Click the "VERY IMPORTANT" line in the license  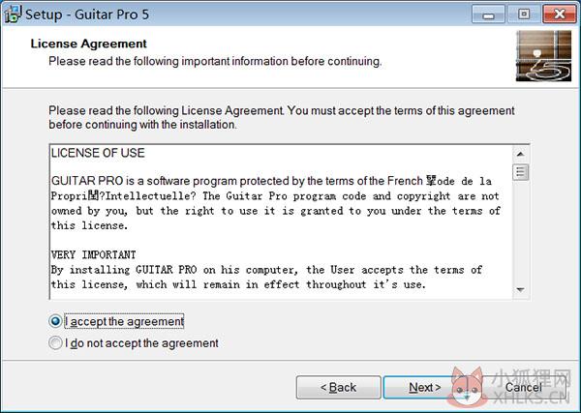click(x=93, y=255)
